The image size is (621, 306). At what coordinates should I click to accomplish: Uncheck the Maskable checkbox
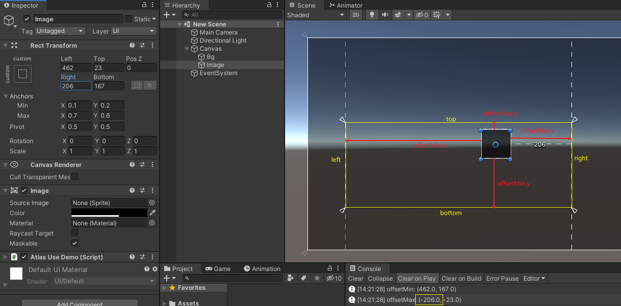[75, 243]
